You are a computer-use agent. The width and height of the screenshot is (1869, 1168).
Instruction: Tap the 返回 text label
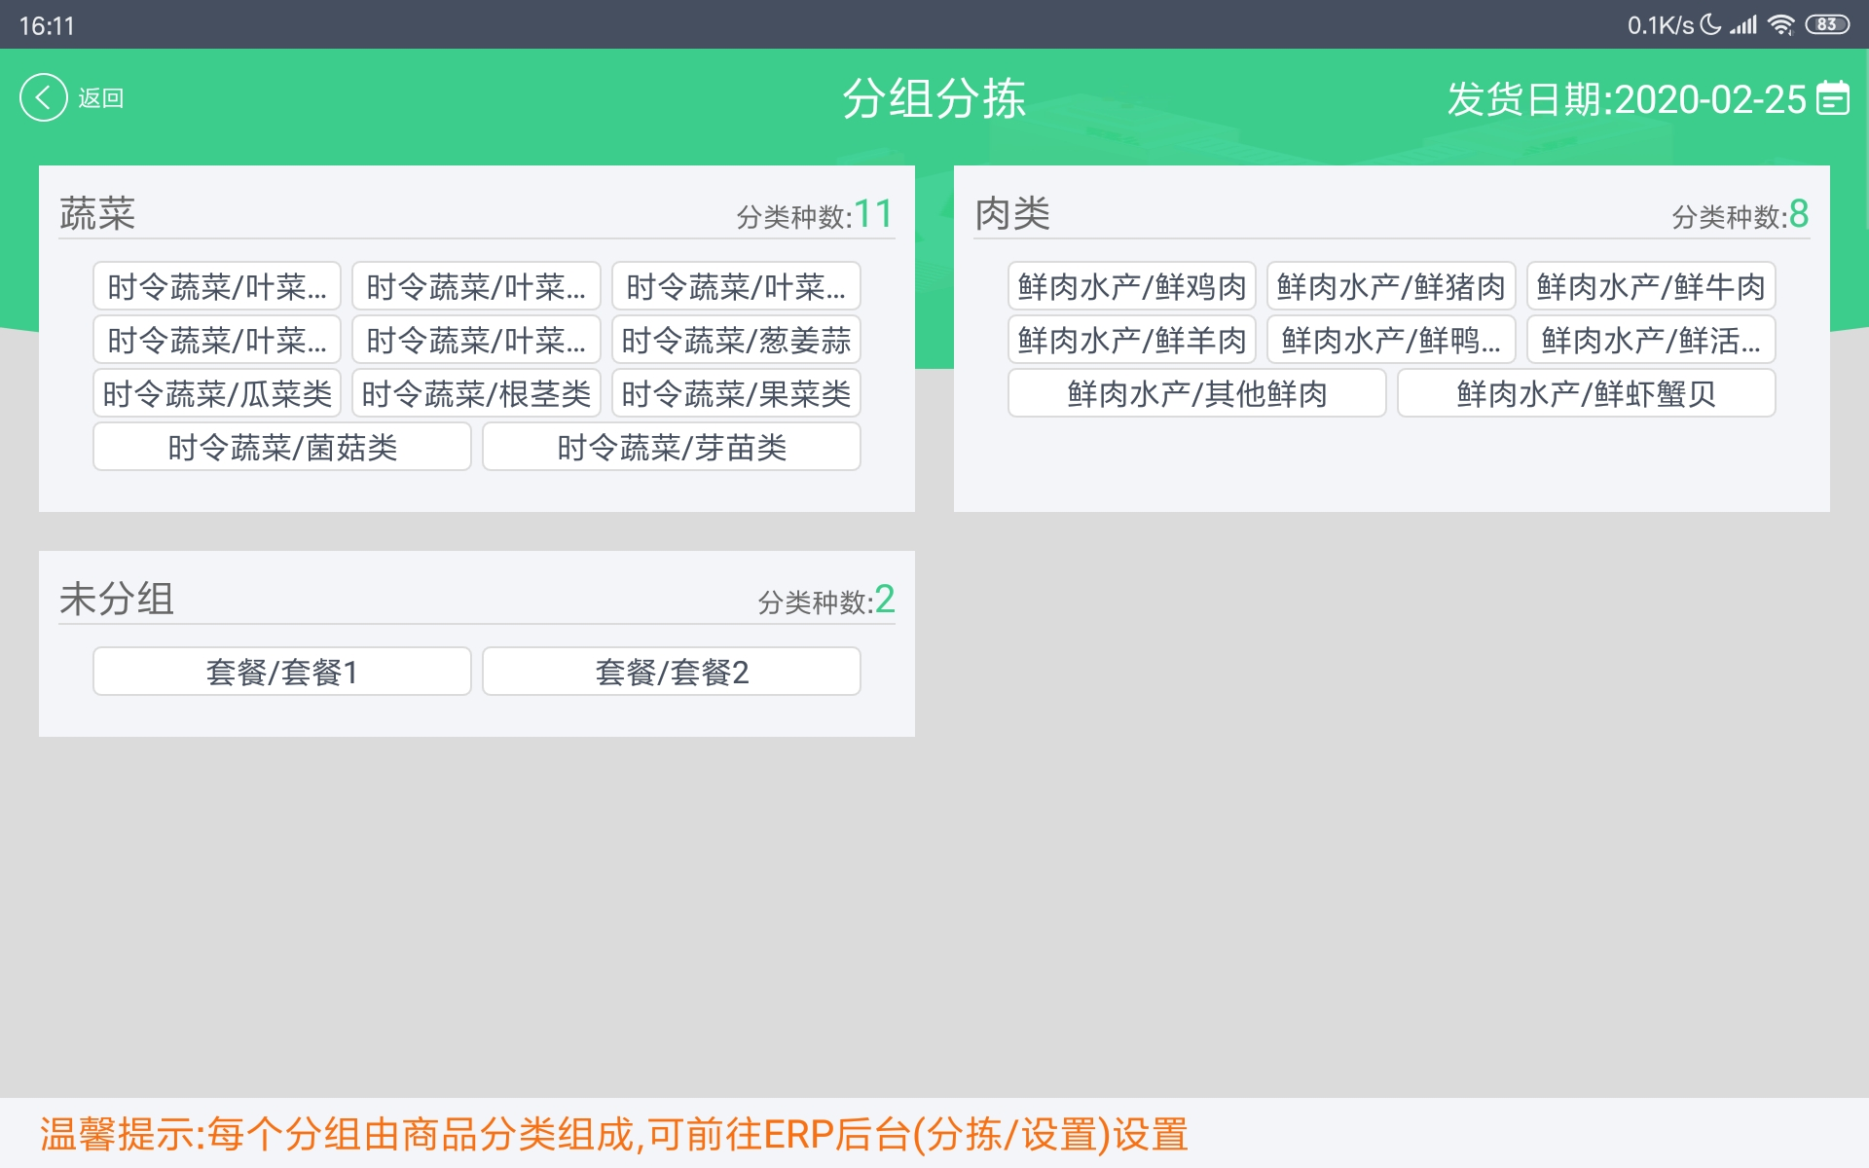pos(101,98)
